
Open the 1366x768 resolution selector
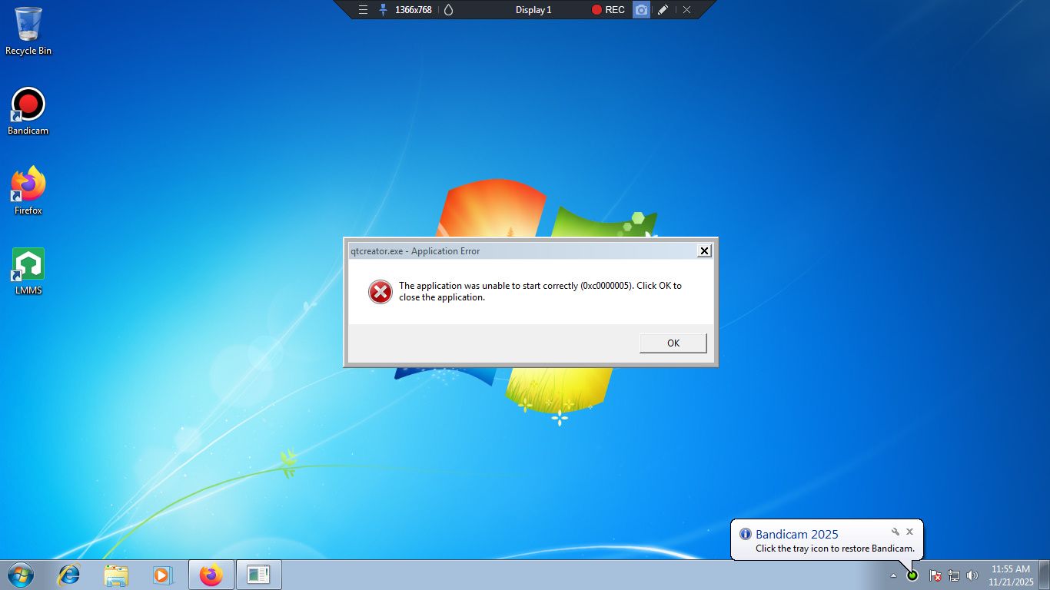click(x=413, y=10)
